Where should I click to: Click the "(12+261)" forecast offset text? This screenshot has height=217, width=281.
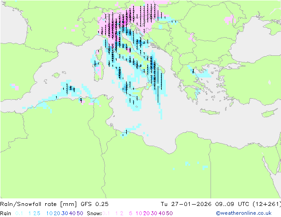pos(267,204)
